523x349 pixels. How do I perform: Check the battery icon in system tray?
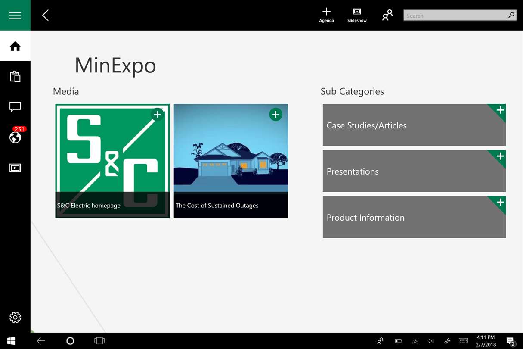coord(398,341)
